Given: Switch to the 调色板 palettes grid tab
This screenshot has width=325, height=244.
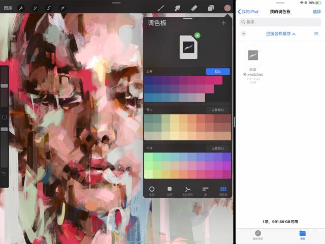Looking at the screenshot, I should point(223,191).
